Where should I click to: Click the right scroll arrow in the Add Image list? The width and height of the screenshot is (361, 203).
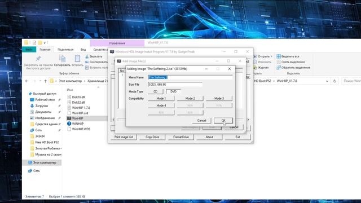pos(248,120)
